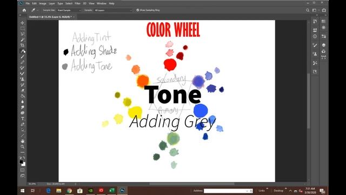Click the Home button in options bar
The width and height of the screenshot is (346, 195).
[24, 10]
